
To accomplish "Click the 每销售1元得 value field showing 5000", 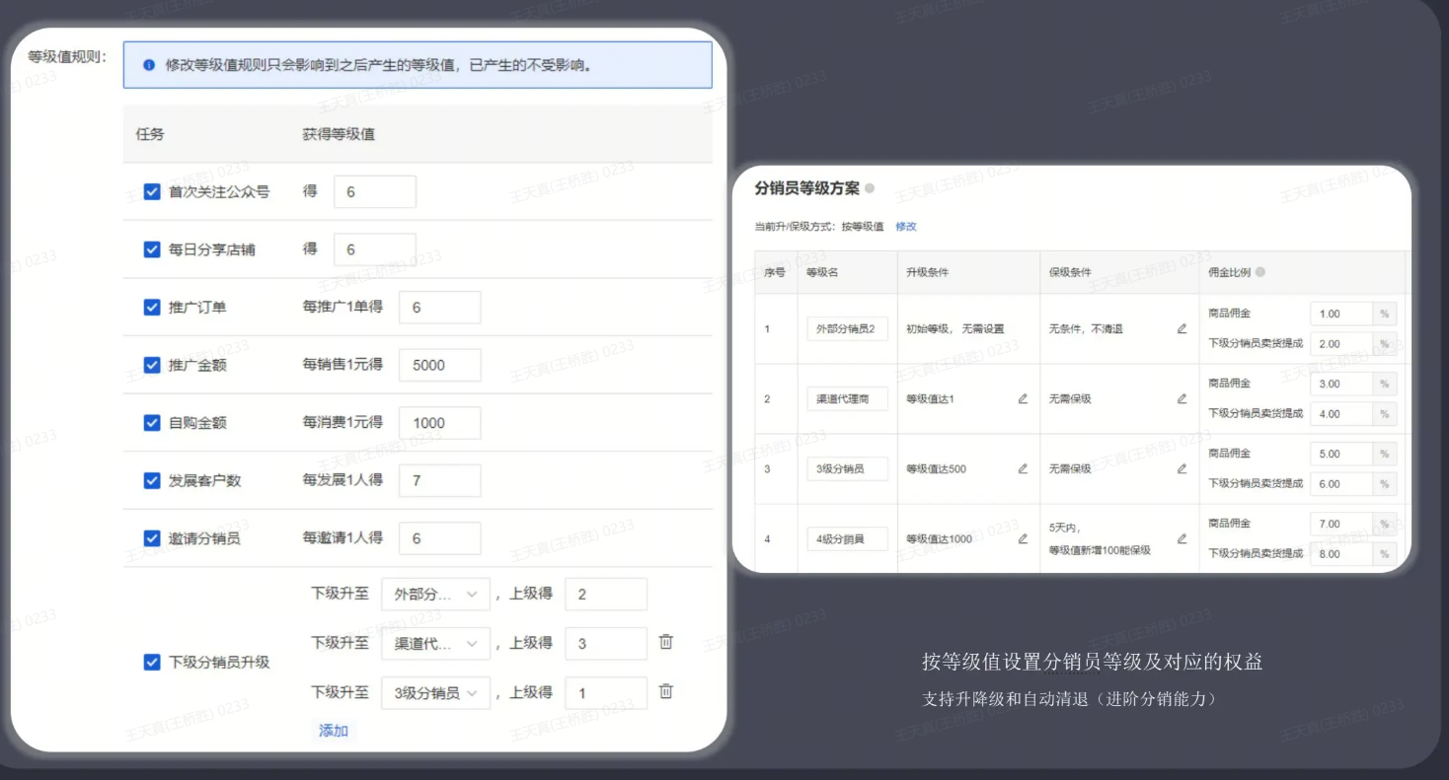I will (439, 365).
